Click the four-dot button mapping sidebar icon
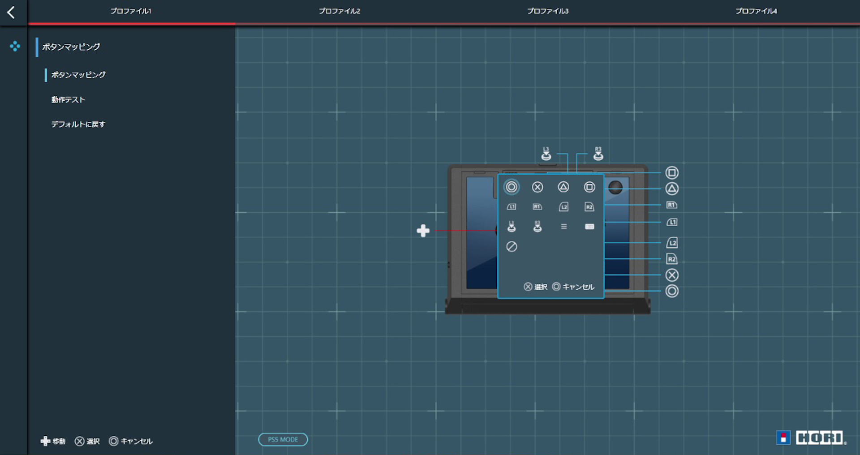The width and height of the screenshot is (860, 455). point(15,46)
